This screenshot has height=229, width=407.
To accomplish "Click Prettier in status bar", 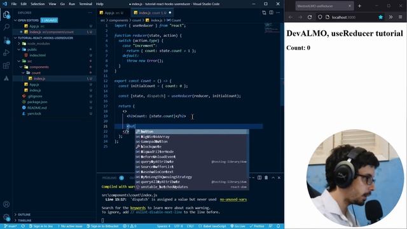I will (x=257, y=226).
